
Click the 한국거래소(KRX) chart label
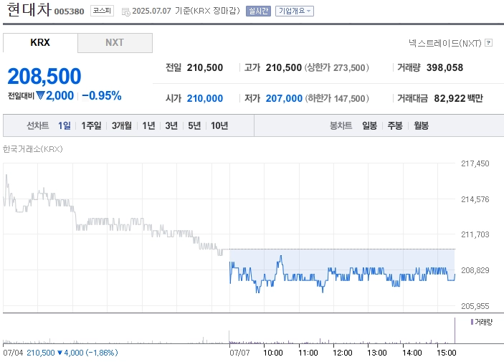pyautogui.click(x=32, y=149)
